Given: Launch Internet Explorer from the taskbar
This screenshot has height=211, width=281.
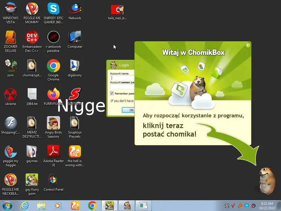Looking at the screenshot, I should (x=24, y=206).
